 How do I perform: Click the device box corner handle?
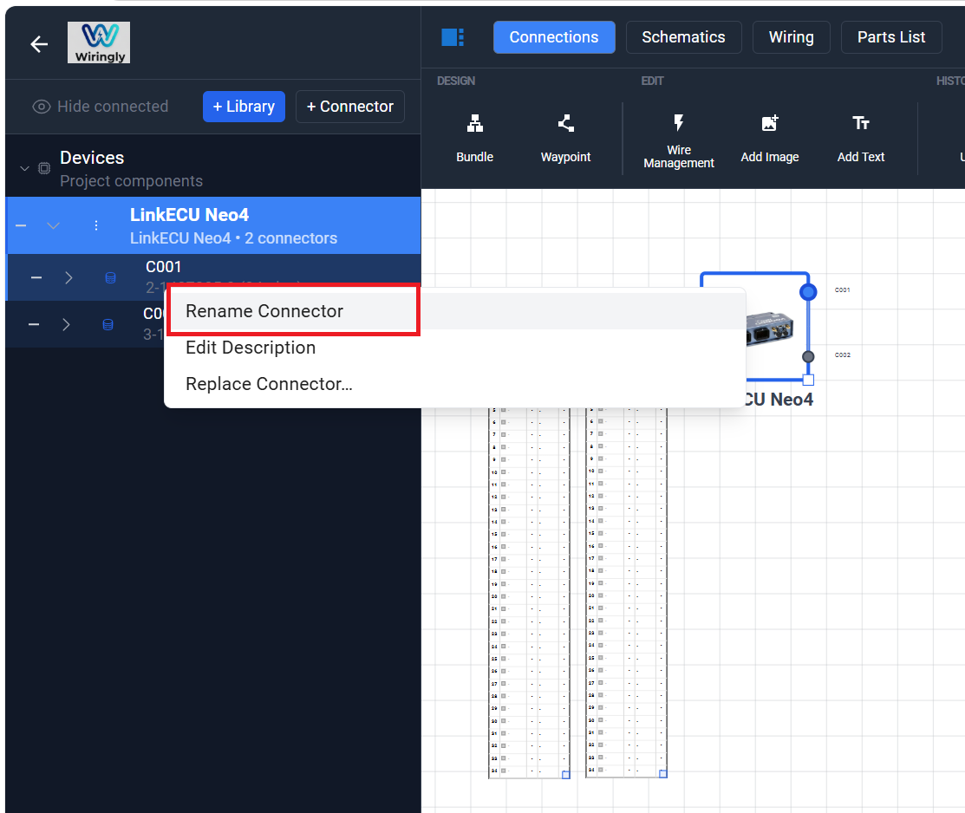click(809, 380)
